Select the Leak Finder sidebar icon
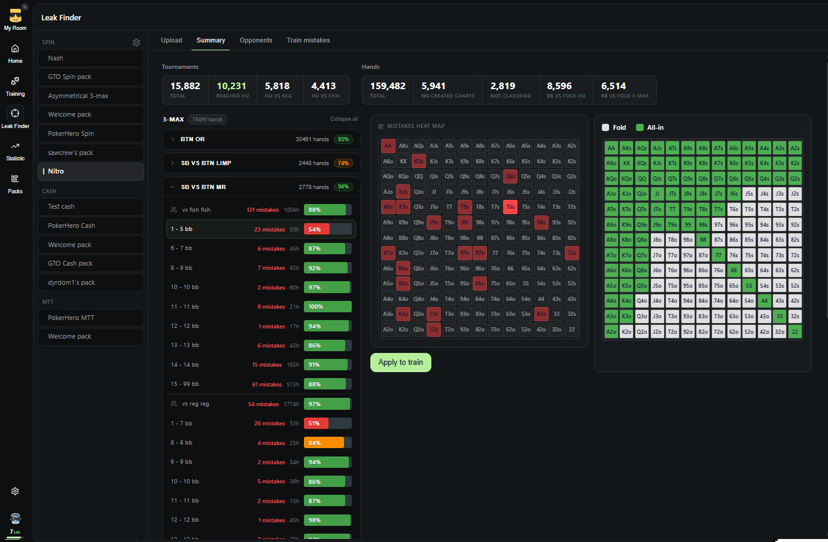The image size is (828, 542). tap(15, 113)
